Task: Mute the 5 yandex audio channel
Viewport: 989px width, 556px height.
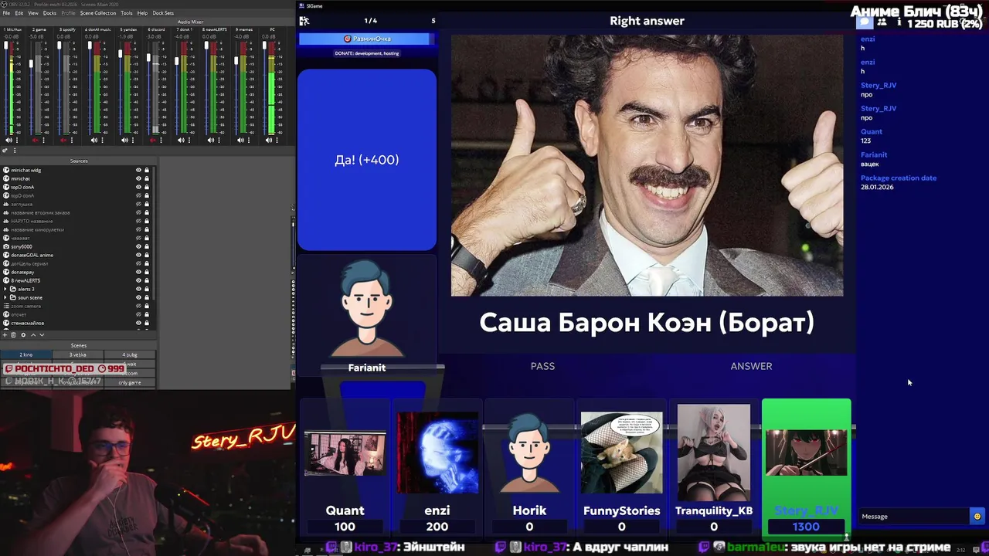Action: [124, 140]
